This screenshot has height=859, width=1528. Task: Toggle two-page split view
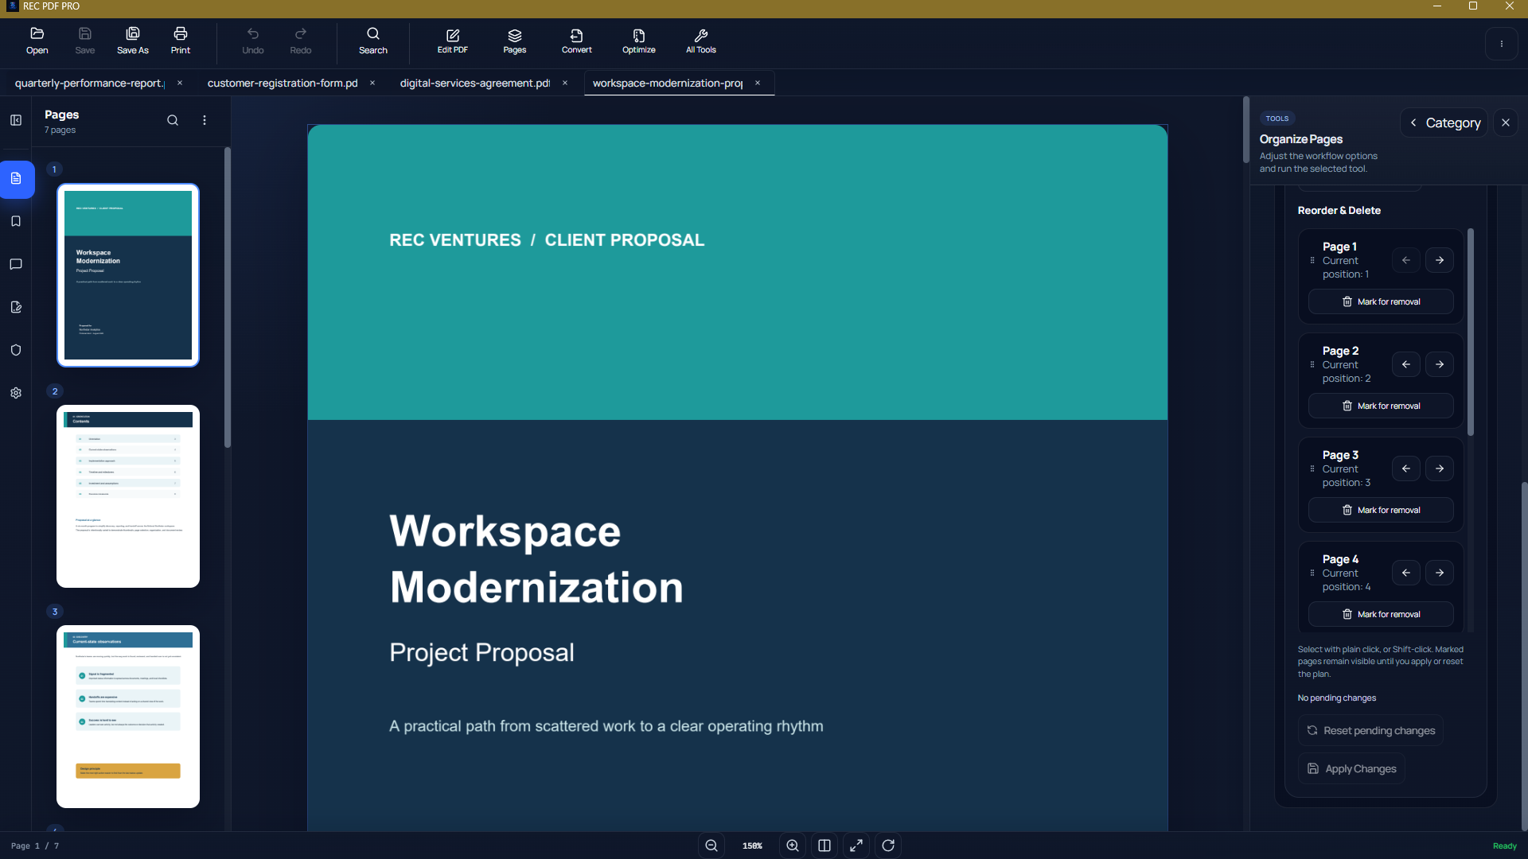pos(824,845)
